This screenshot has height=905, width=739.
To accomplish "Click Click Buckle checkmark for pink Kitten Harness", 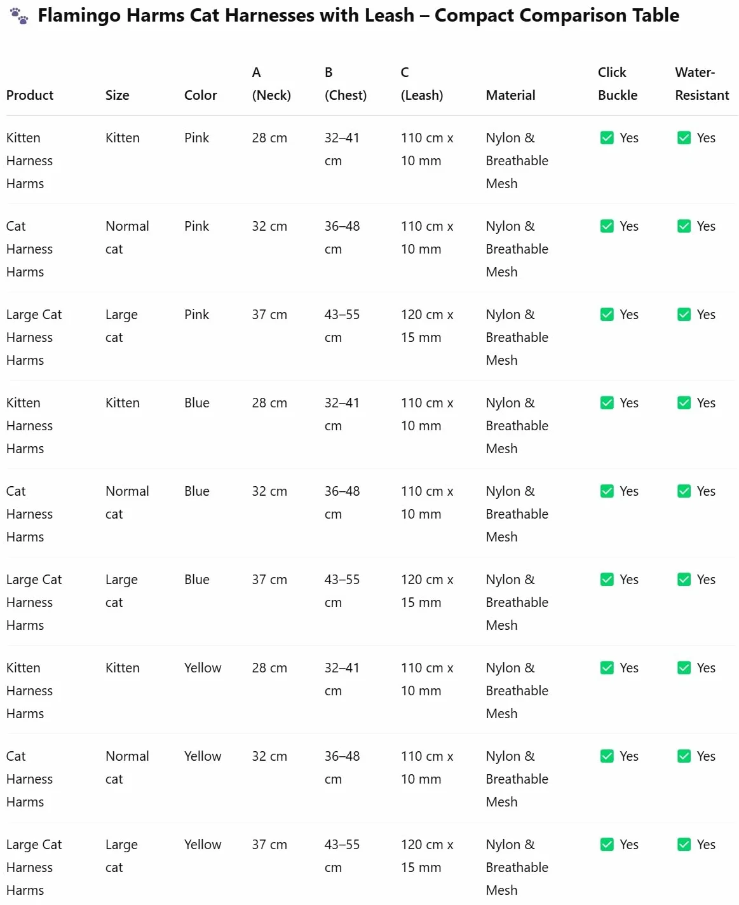I will [607, 138].
